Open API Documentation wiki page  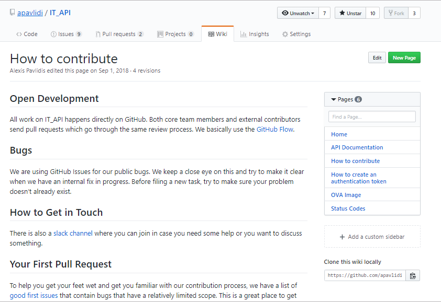pos(357,148)
